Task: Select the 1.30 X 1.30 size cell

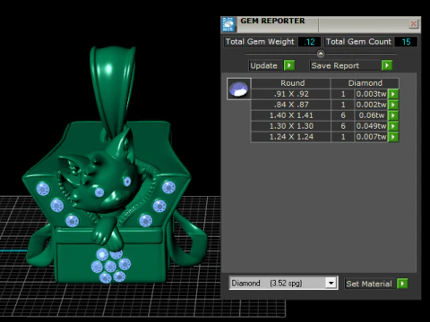Action: (291, 126)
